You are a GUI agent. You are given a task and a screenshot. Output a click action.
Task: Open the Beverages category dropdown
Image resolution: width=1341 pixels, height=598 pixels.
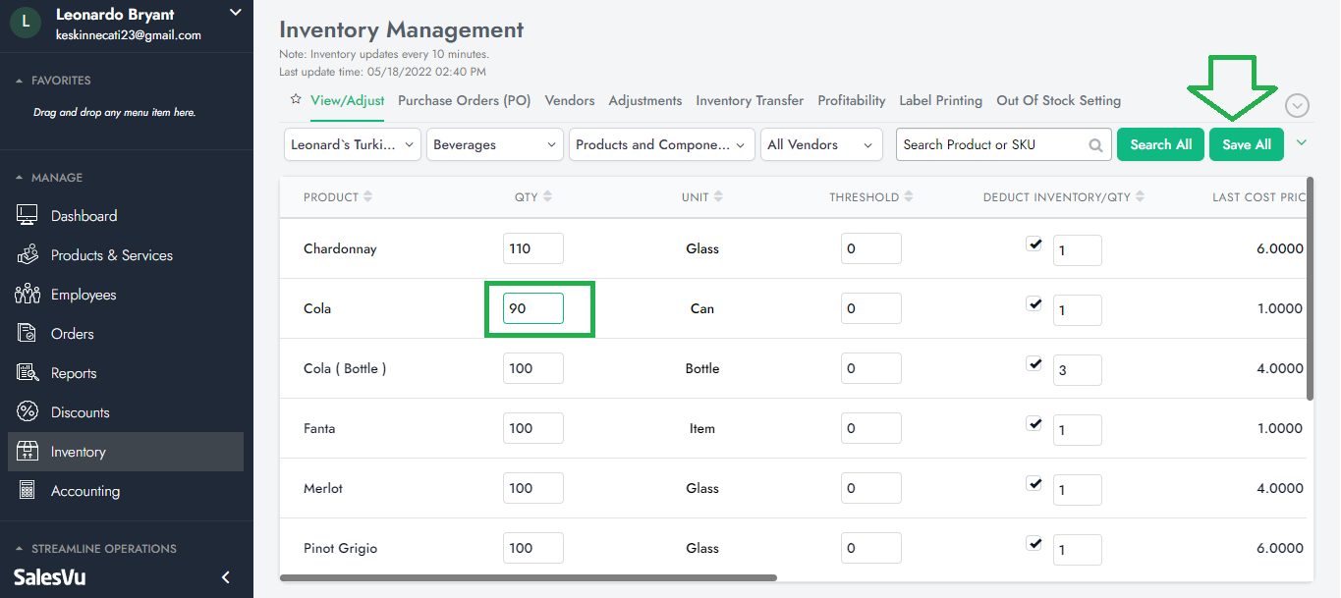(494, 144)
